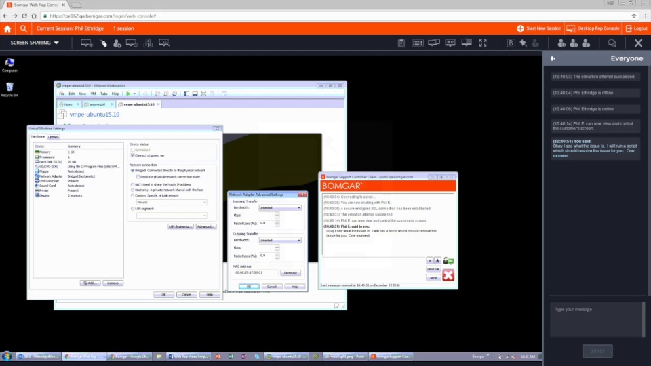This screenshot has height=366, width=651.
Task: Select the annotation pen monitor icon
Action: pos(164,43)
